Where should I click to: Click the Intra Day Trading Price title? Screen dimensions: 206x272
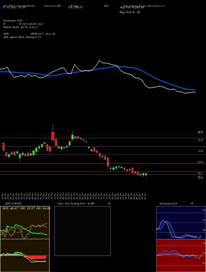click(72, 204)
